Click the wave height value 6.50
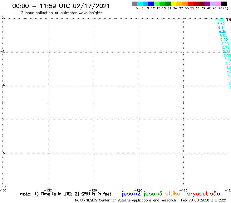231x203 pixels. coord(224,40)
